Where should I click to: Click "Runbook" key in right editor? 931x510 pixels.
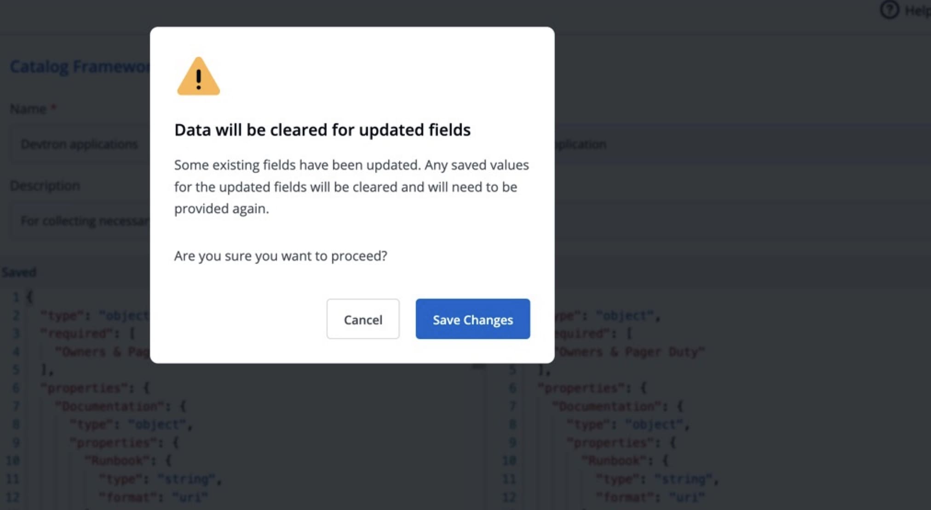pyautogui.click(x=614, y=460)
